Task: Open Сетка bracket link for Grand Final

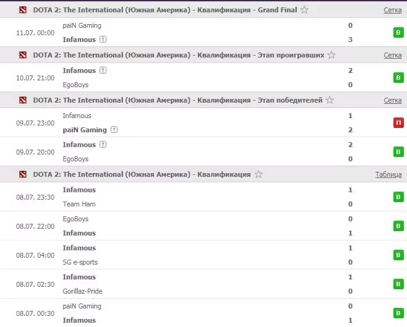Action: [393, 10]
